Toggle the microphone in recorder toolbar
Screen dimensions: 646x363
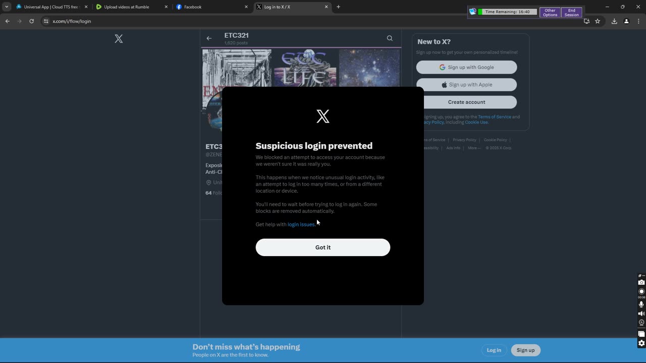pos(641,305)
